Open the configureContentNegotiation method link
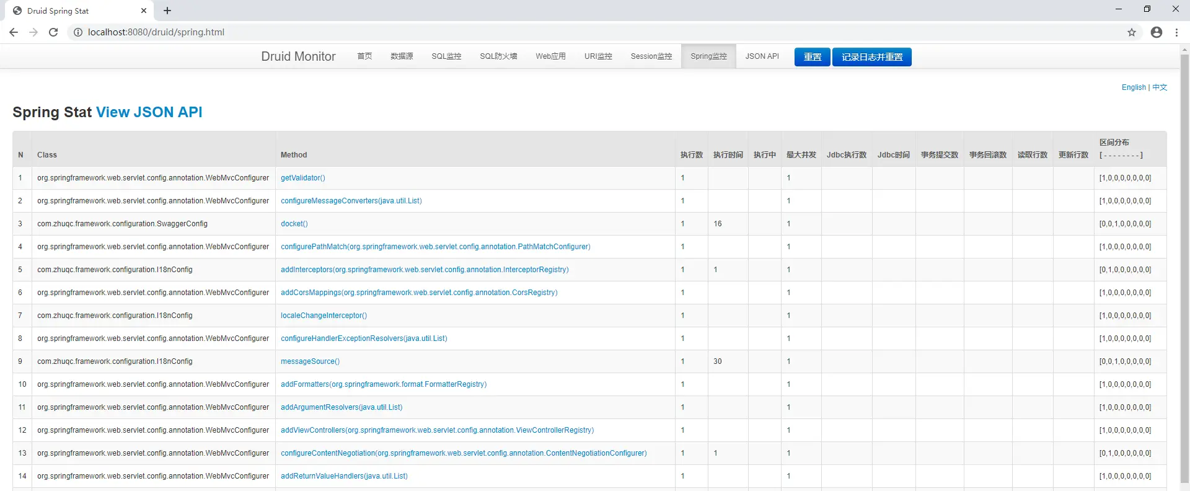 tap(464, 453)
